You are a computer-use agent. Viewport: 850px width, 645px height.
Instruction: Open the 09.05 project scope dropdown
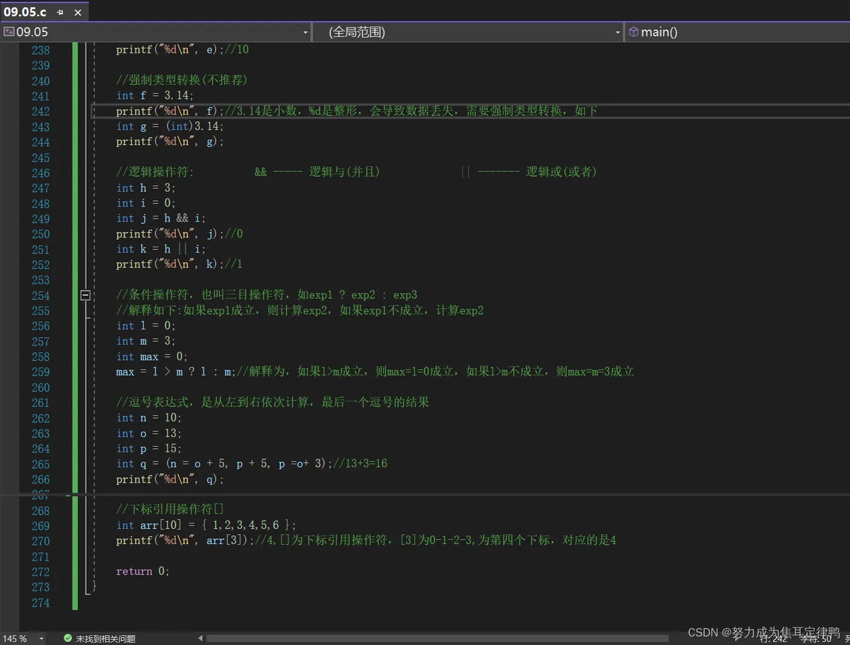305,32
